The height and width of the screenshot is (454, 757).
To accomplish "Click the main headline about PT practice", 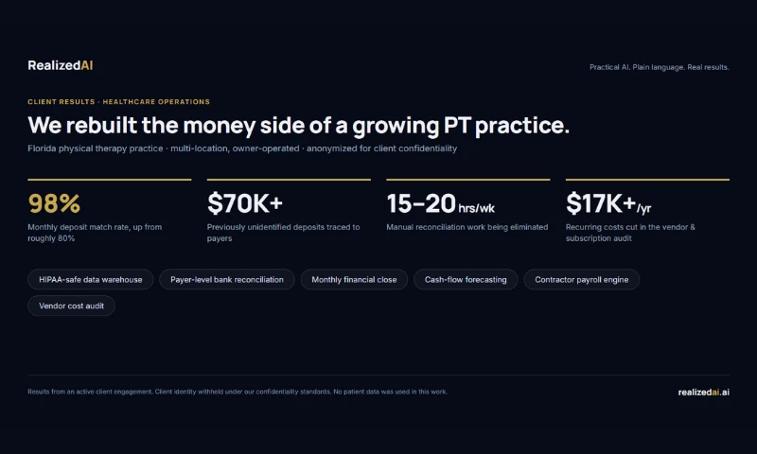I will pyautogui.click(x=298, y=126).
